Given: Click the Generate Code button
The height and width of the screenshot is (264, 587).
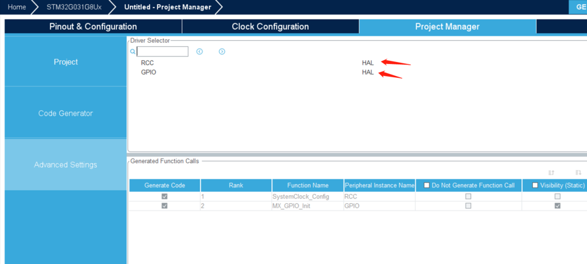Looking at the screenshot, I should [x=579, y=7].
